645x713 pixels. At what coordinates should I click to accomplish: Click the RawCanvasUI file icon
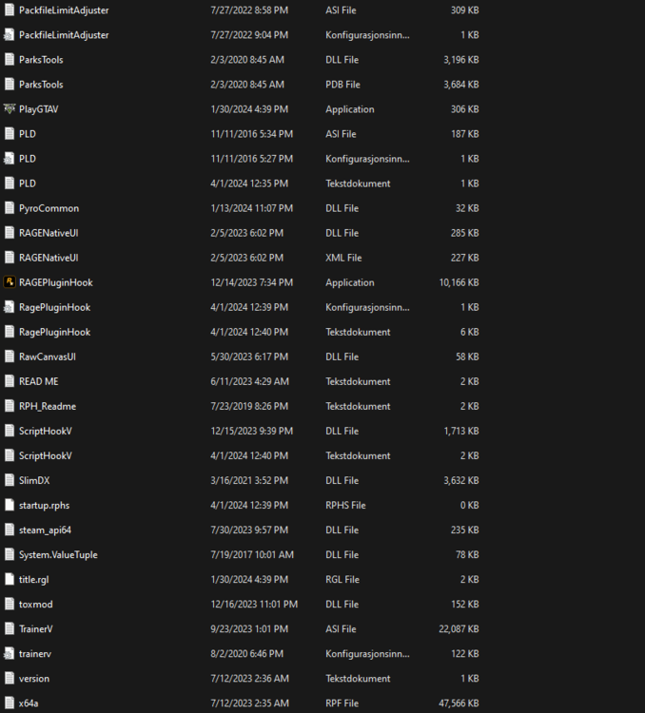(10, 356)
